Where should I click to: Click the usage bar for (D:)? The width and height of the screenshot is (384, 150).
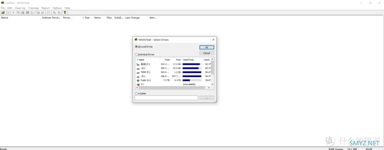[x=192, y=68]
